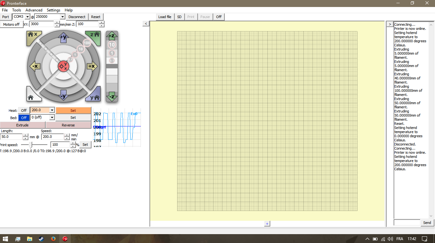Viewport: 435px width, 243px height.
Task: Show hidden system tray icons
Action: pos(367,239)
